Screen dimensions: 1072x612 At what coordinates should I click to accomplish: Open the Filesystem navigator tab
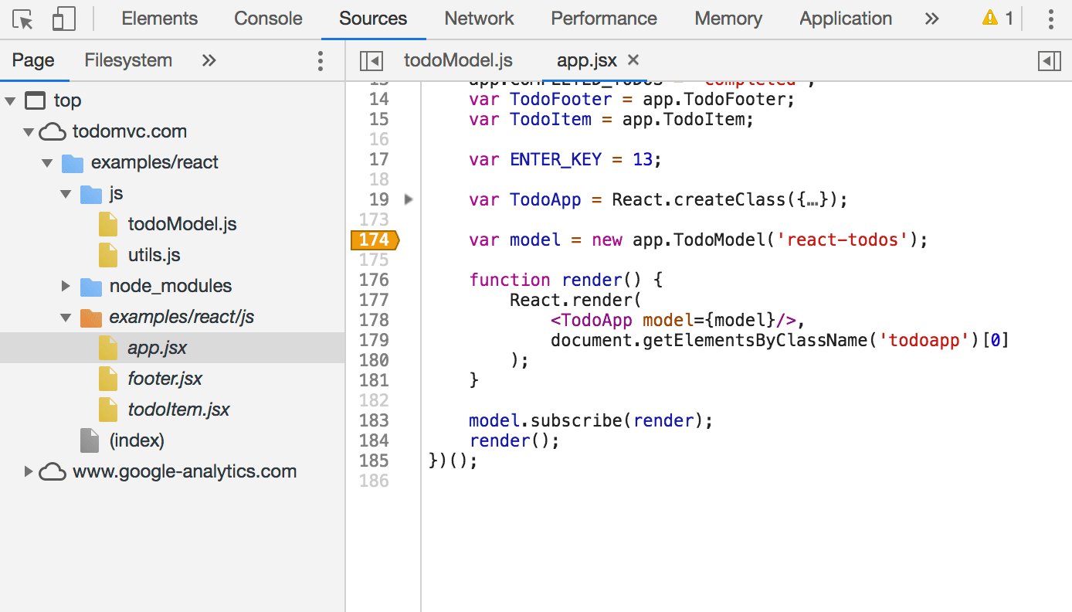pos(128,60)
